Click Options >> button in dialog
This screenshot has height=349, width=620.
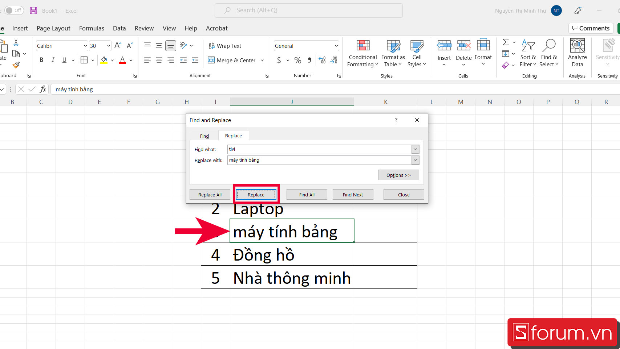(398, 175)
